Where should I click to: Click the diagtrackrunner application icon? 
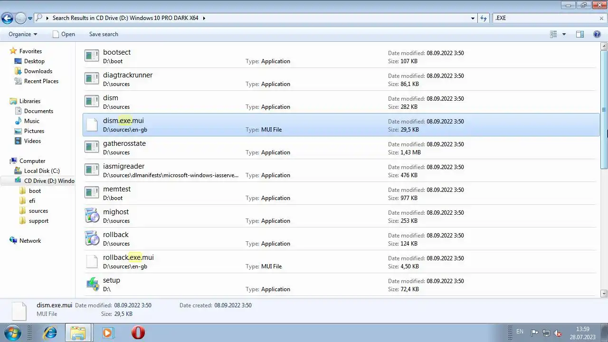pyautogui.click(x=92, y=78)
